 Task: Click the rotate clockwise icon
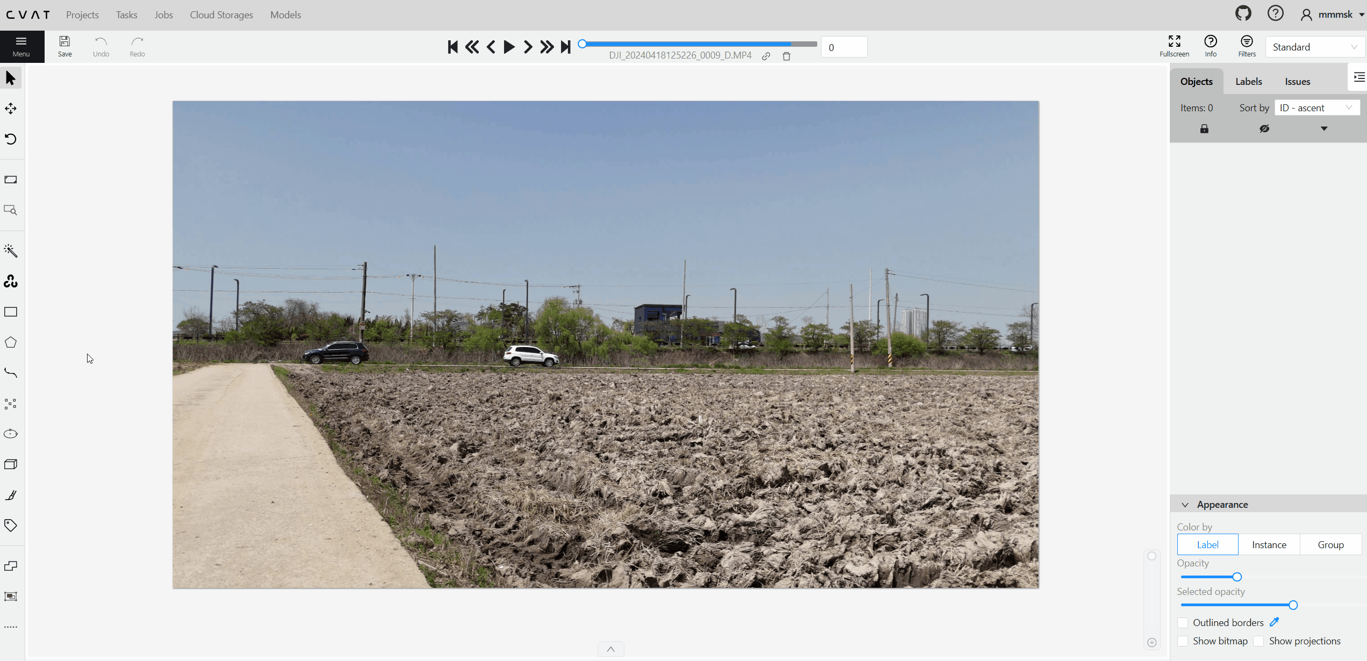pyautogui.click(x=11, y=139)
